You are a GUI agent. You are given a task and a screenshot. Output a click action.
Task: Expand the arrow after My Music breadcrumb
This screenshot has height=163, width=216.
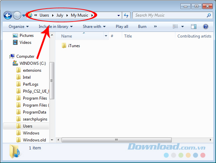(92, 15)
